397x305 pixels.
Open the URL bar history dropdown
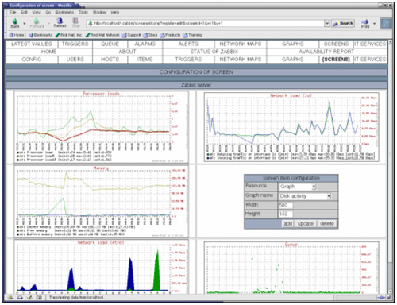pyautogui.click(x=327, y=23)
